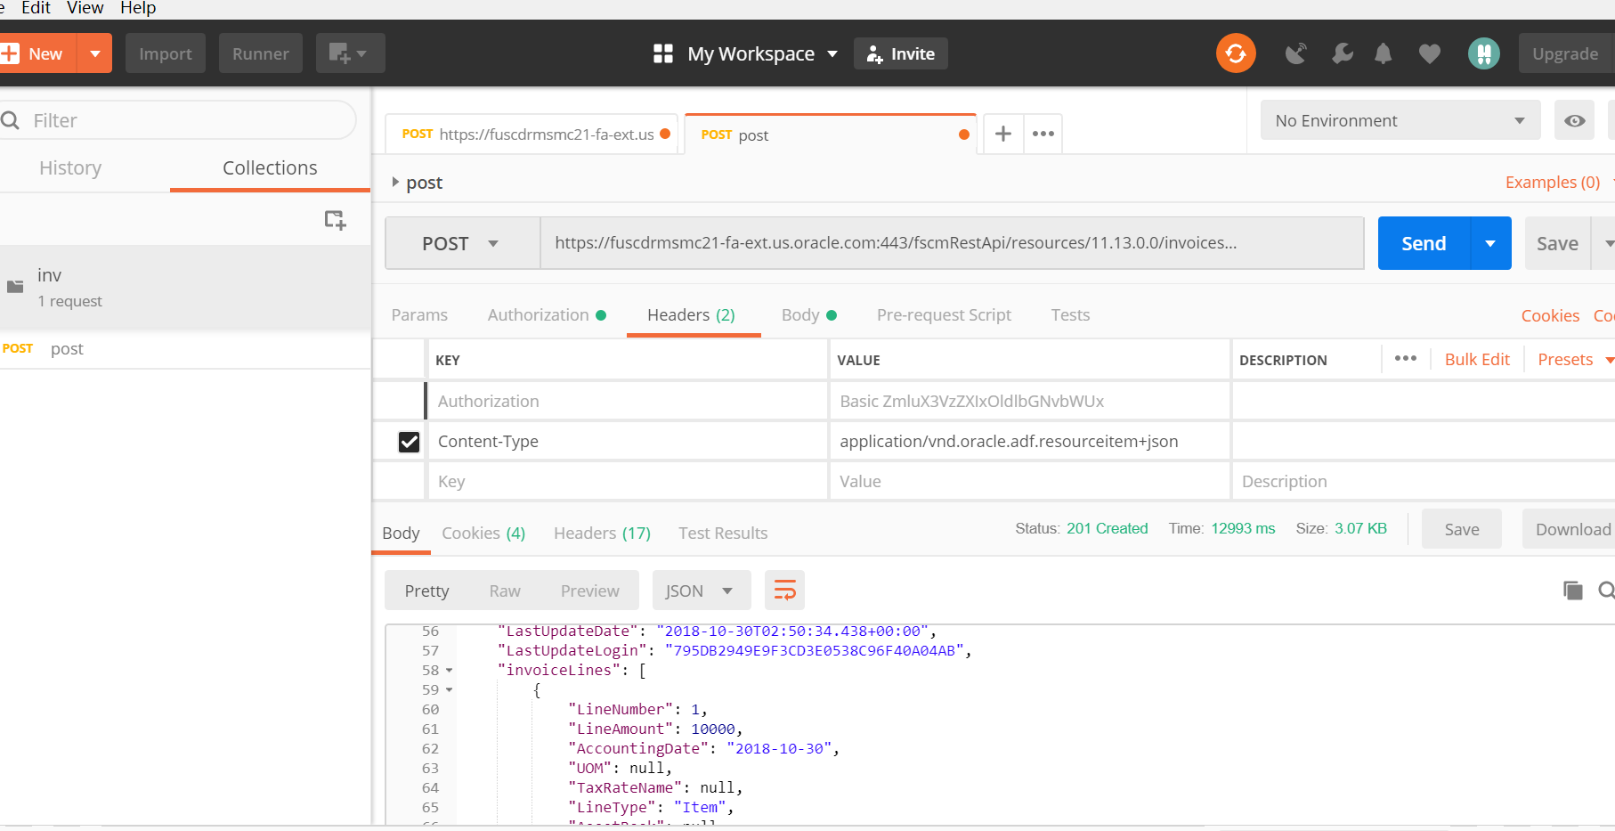
Task: Open the satellite capture requests icon
Action: coord(1295,53)
